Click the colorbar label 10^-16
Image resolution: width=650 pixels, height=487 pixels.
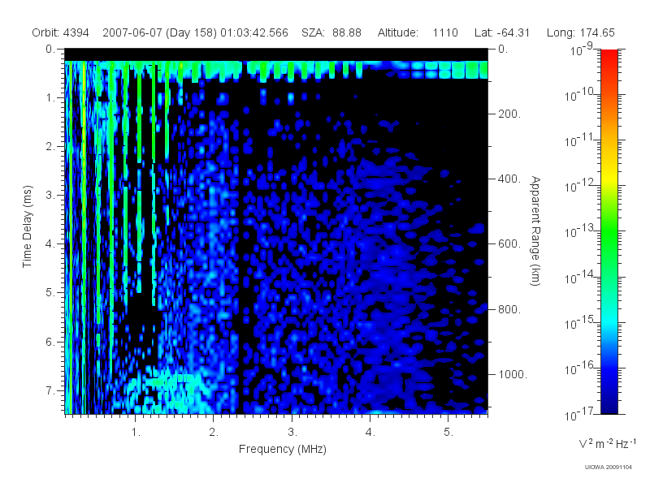tap(580, 368)
